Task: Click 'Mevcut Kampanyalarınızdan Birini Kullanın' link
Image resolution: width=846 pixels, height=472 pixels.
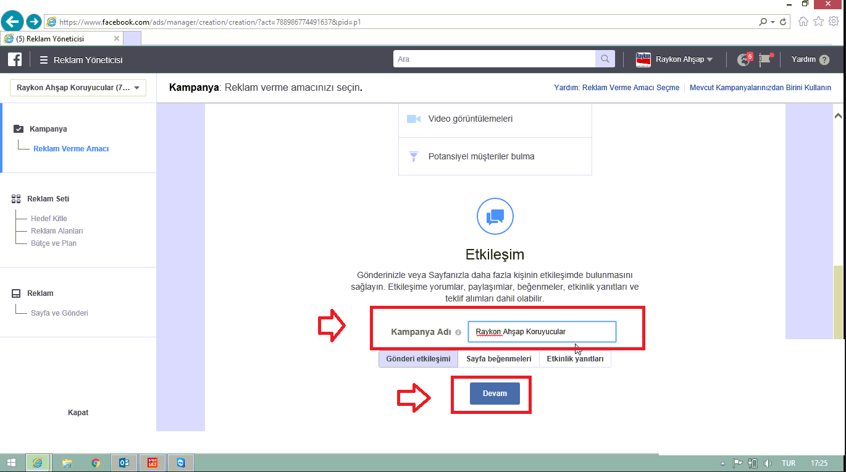Action: (x=760, y=88)
